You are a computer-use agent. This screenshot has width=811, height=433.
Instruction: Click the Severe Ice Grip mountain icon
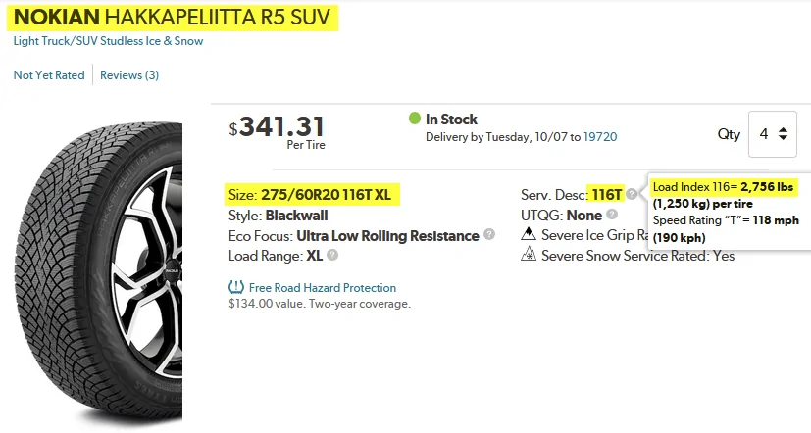point(528,235)
